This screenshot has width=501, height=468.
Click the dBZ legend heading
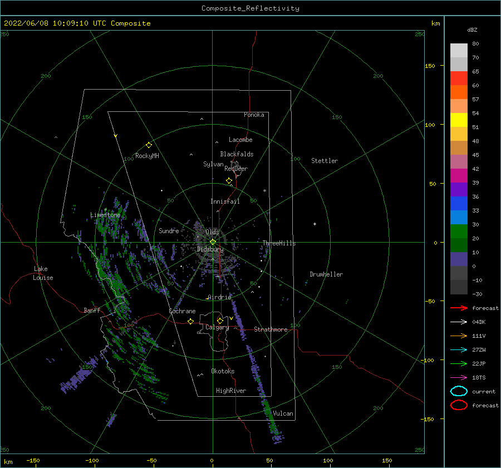coord(472,29)
